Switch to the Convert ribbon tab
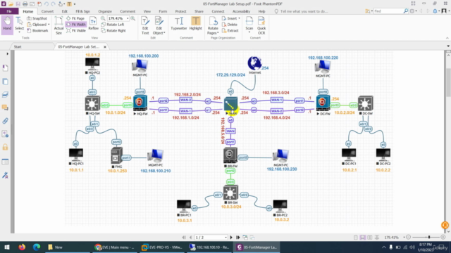This screenshot has width=451, height=253. click(x=47, y=11)
